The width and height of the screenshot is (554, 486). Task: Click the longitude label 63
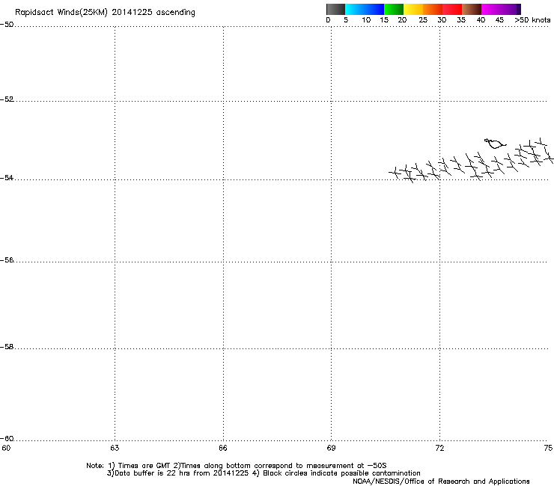[x=115, y=448]
